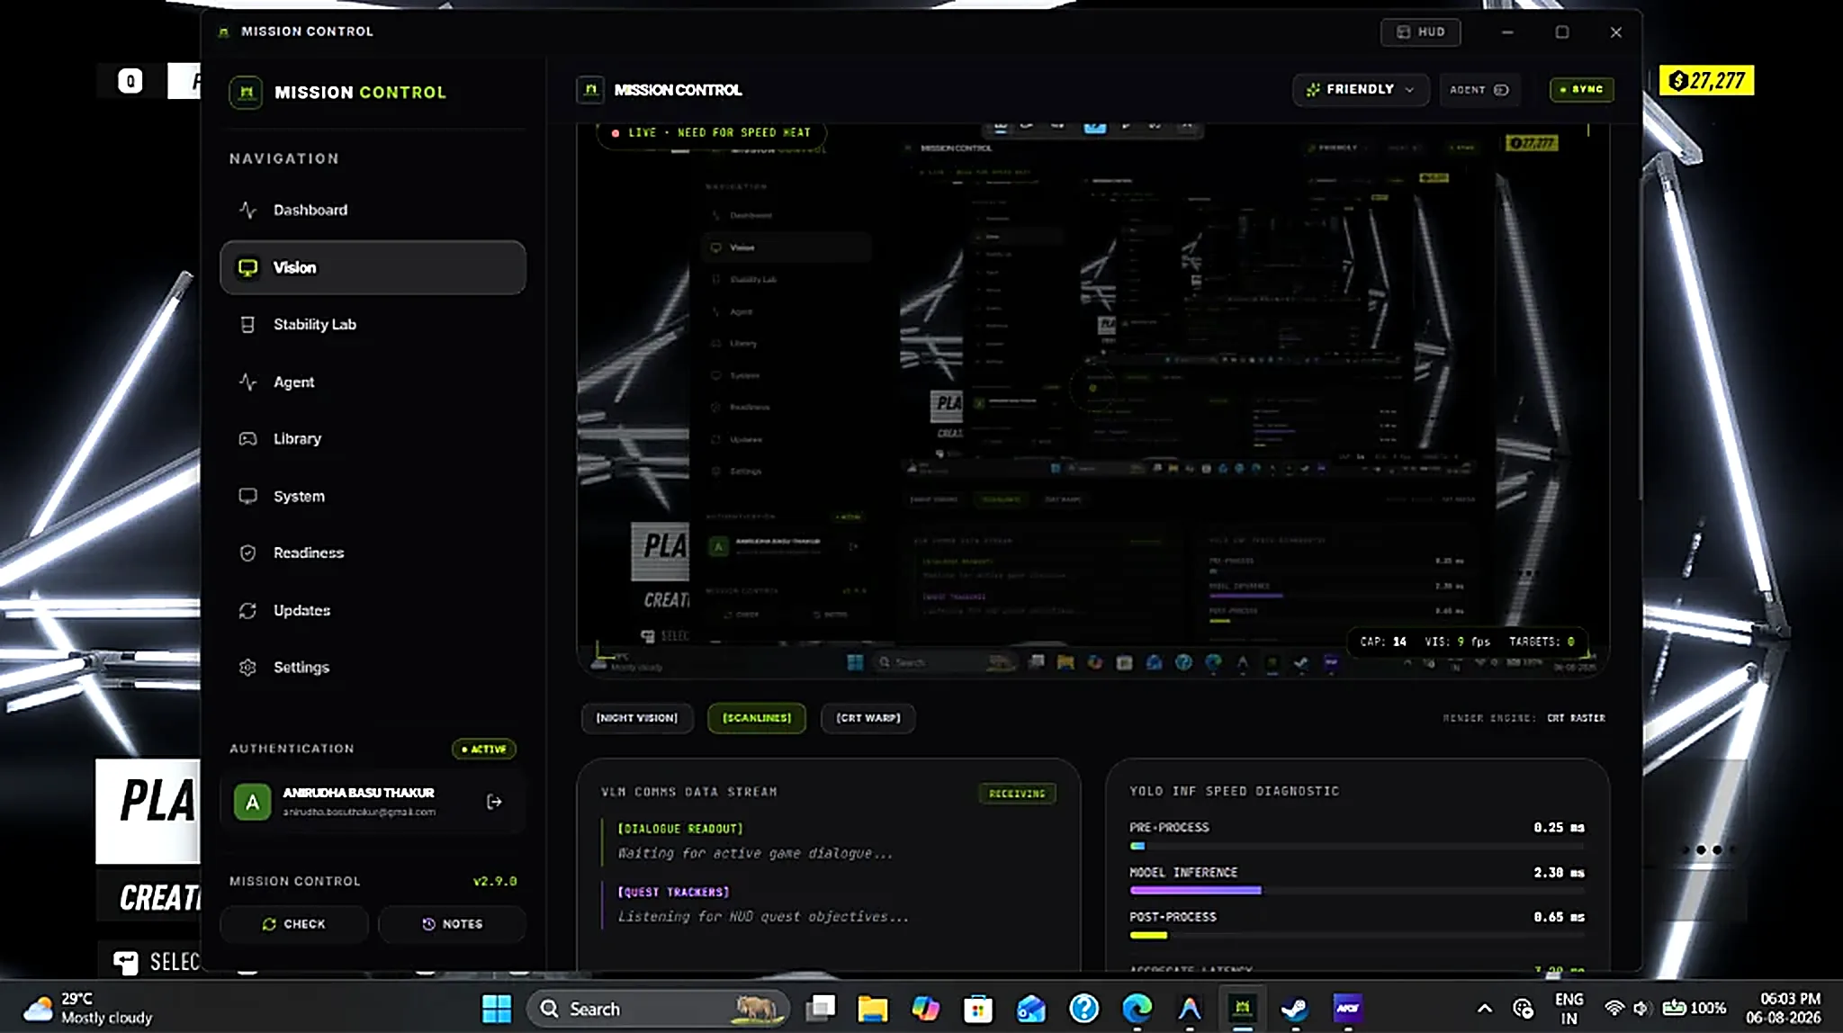
Task: Show hidden tray icons chevron
Action: point(1485,1008)
